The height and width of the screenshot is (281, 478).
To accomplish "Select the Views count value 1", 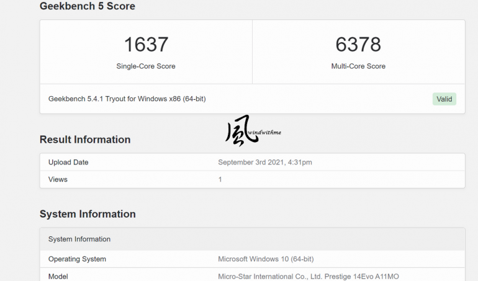I will [x=220, y=179].
